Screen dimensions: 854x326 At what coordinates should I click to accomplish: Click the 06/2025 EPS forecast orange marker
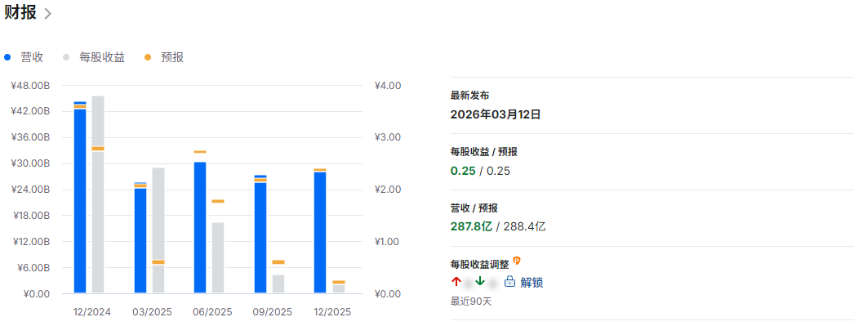click(x=218, y=201)
